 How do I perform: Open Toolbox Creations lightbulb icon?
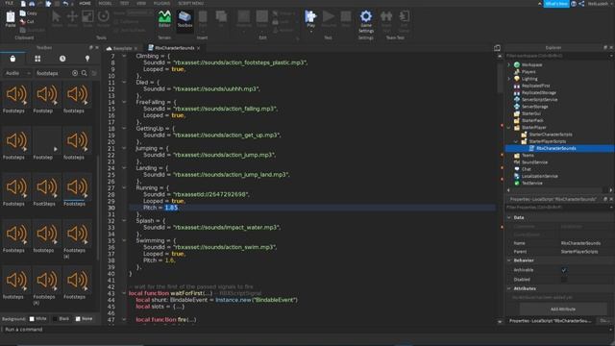[87, 59]
